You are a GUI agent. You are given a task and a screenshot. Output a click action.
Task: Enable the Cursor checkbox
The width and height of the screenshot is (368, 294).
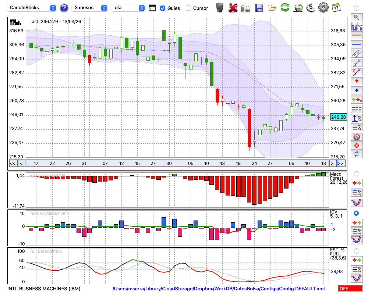coord(188,8)
